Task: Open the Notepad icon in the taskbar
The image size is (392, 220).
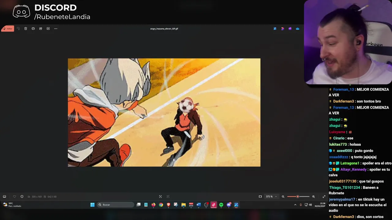Action: (146, 205)
